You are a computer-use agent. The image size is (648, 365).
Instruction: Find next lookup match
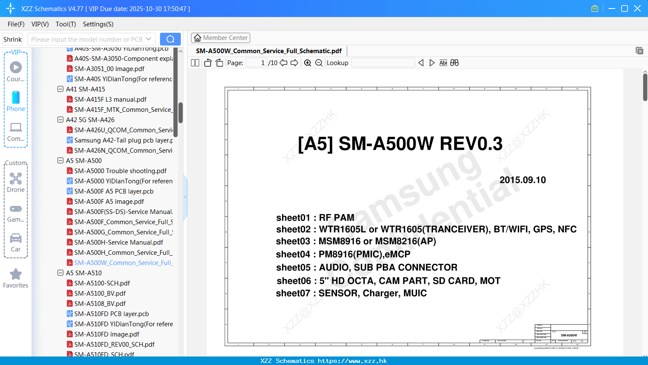click(x=432, y=63)
